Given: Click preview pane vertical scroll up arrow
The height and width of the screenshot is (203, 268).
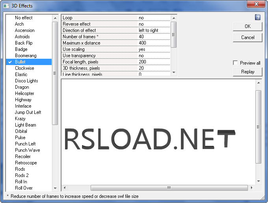Looking at the screenshot, I should 259,83.
